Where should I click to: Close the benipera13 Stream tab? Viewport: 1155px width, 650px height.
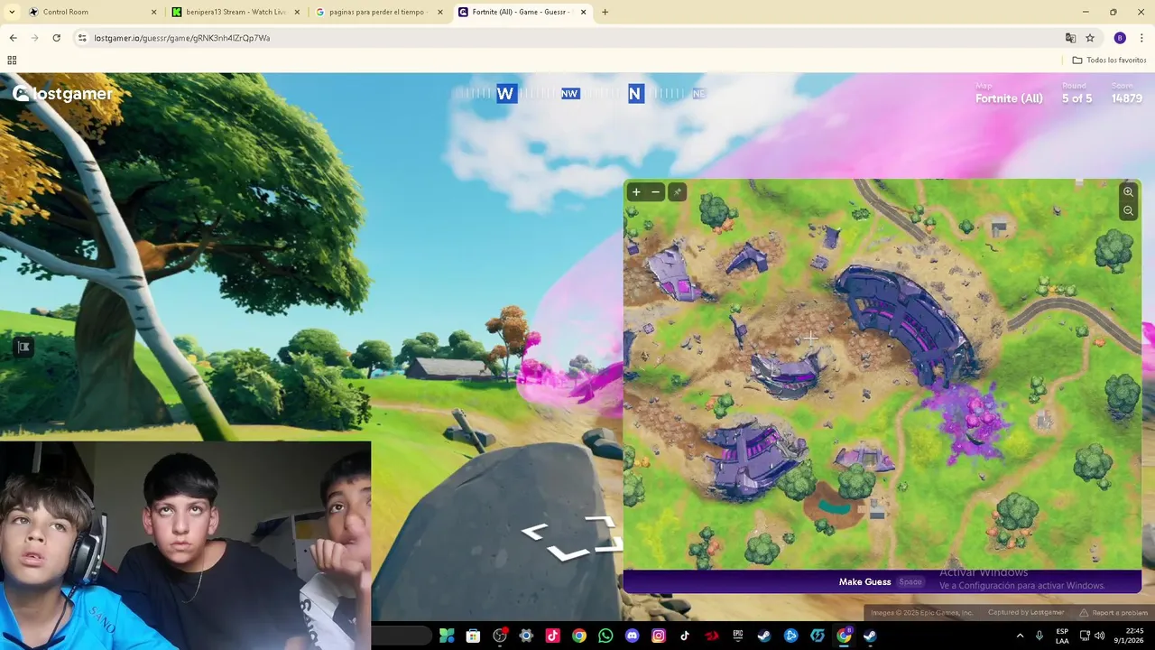pyautogui.click(x=297, y=12)
